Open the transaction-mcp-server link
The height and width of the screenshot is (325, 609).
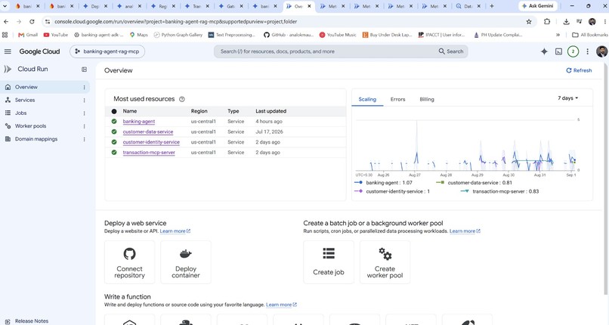point(149,153)
